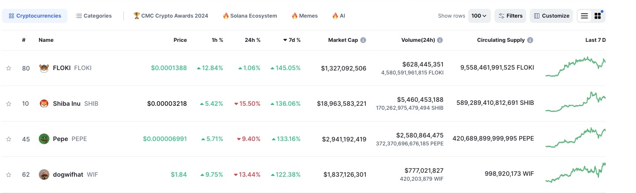Open the Show rows 100 dropdown

pos(479,16)
